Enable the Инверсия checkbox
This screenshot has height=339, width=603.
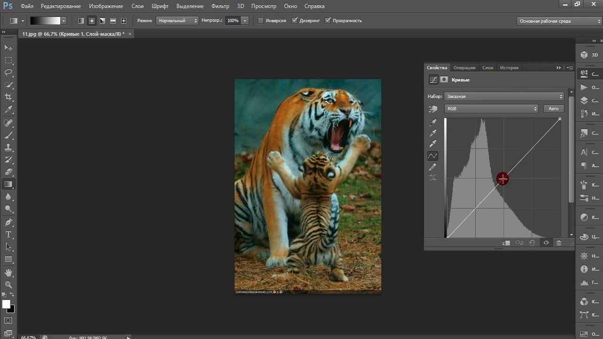(x=261, y=21)
